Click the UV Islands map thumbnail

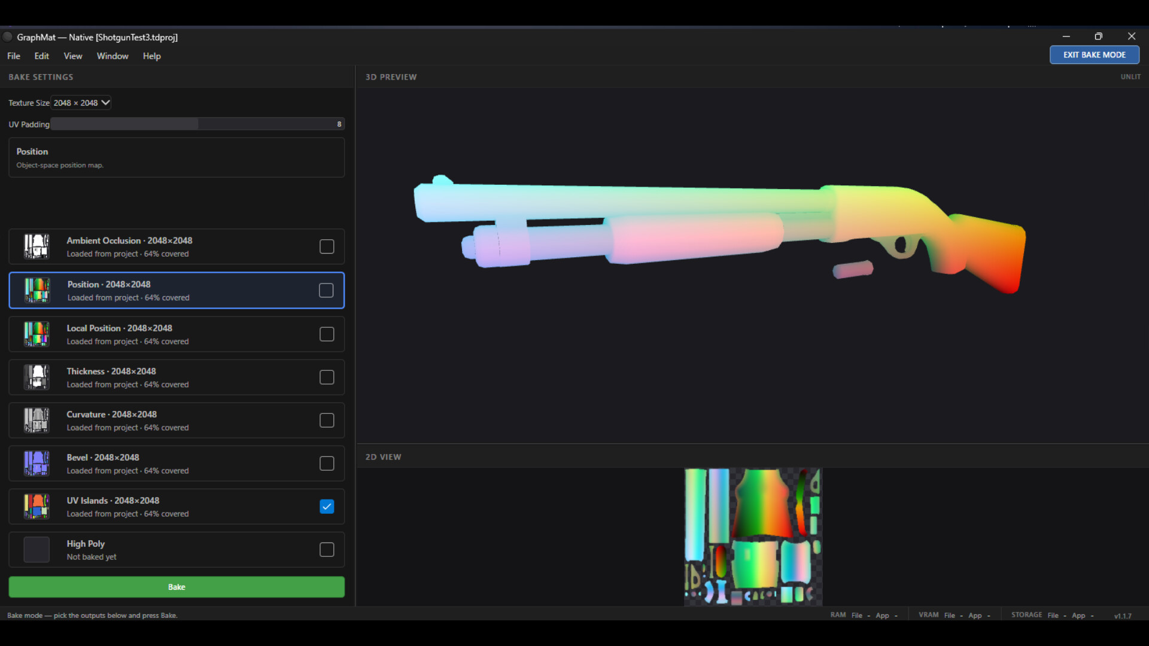click(37, 506)
